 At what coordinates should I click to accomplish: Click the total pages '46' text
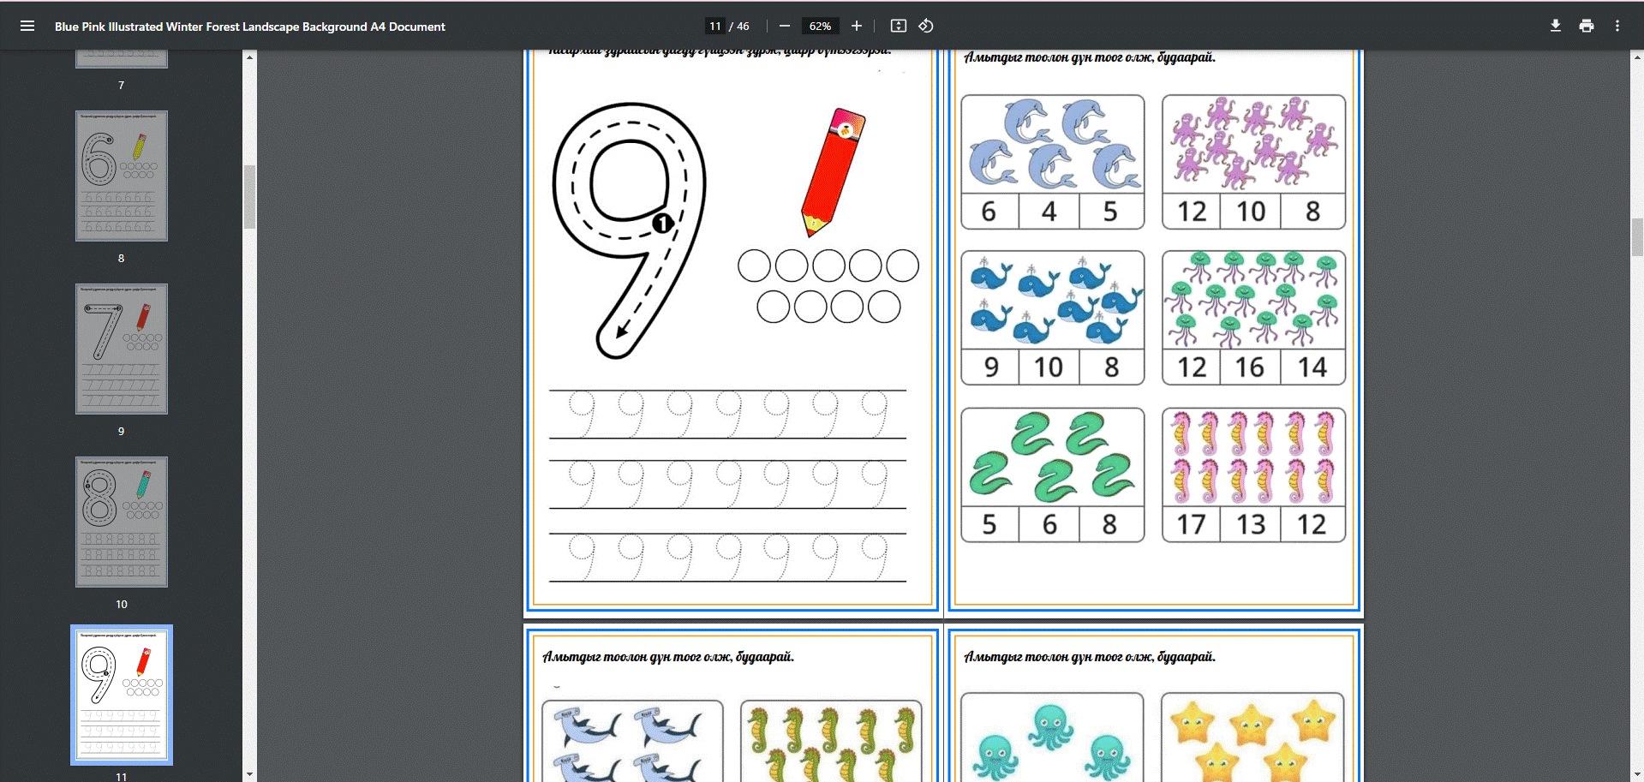[742, 26]
